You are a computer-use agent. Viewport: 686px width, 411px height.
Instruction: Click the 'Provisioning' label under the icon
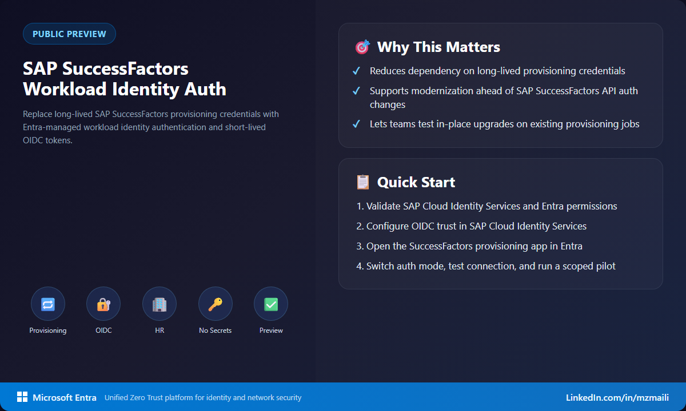point(48,331)
